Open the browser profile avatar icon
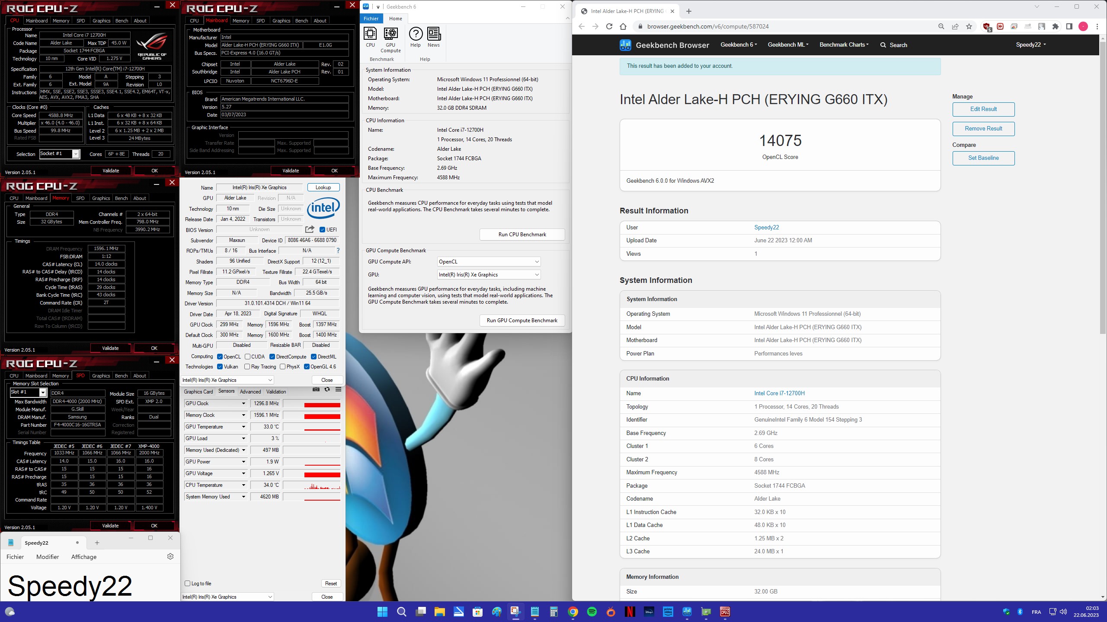The image size is (1107, 622). click(x=1083, y=26)
